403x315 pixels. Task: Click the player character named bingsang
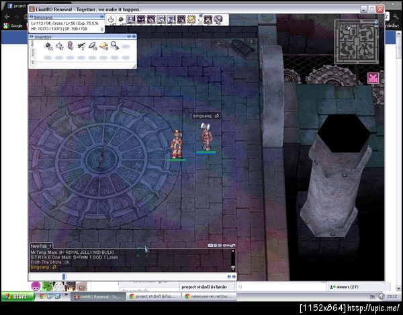206,137
